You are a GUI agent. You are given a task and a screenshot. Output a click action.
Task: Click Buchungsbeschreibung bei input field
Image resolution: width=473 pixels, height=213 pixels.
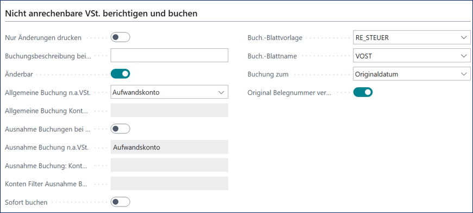coord(169,56)
